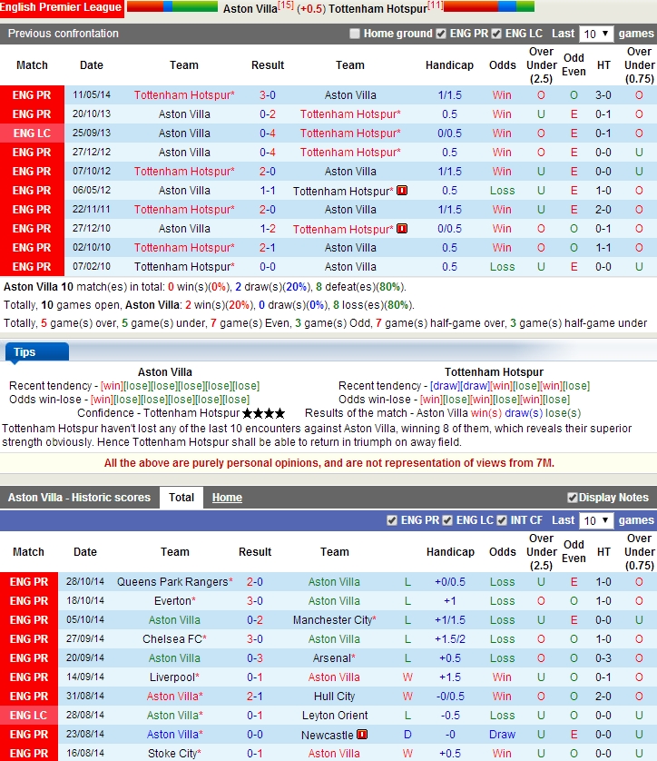Click Aston Villa form color bar in header
Viewport: 657px width, 761px height.
pos(172,6)
